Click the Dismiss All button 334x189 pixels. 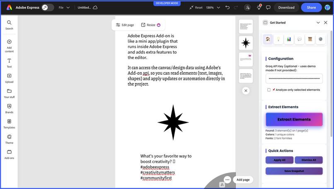tap(309, 160)
